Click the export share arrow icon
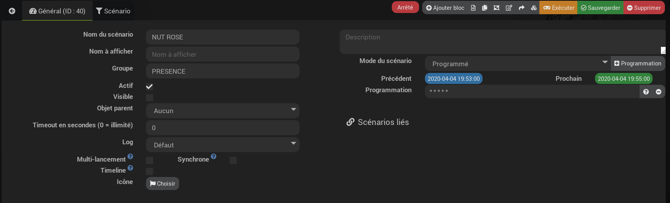Viewport: 670px width, 203px height. [522, 8]
